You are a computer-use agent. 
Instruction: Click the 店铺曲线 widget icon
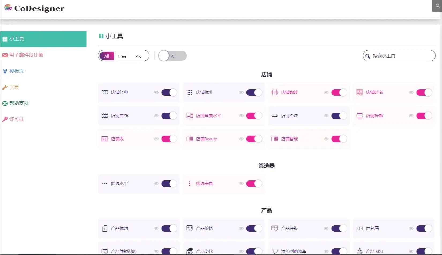click(104, 116)
